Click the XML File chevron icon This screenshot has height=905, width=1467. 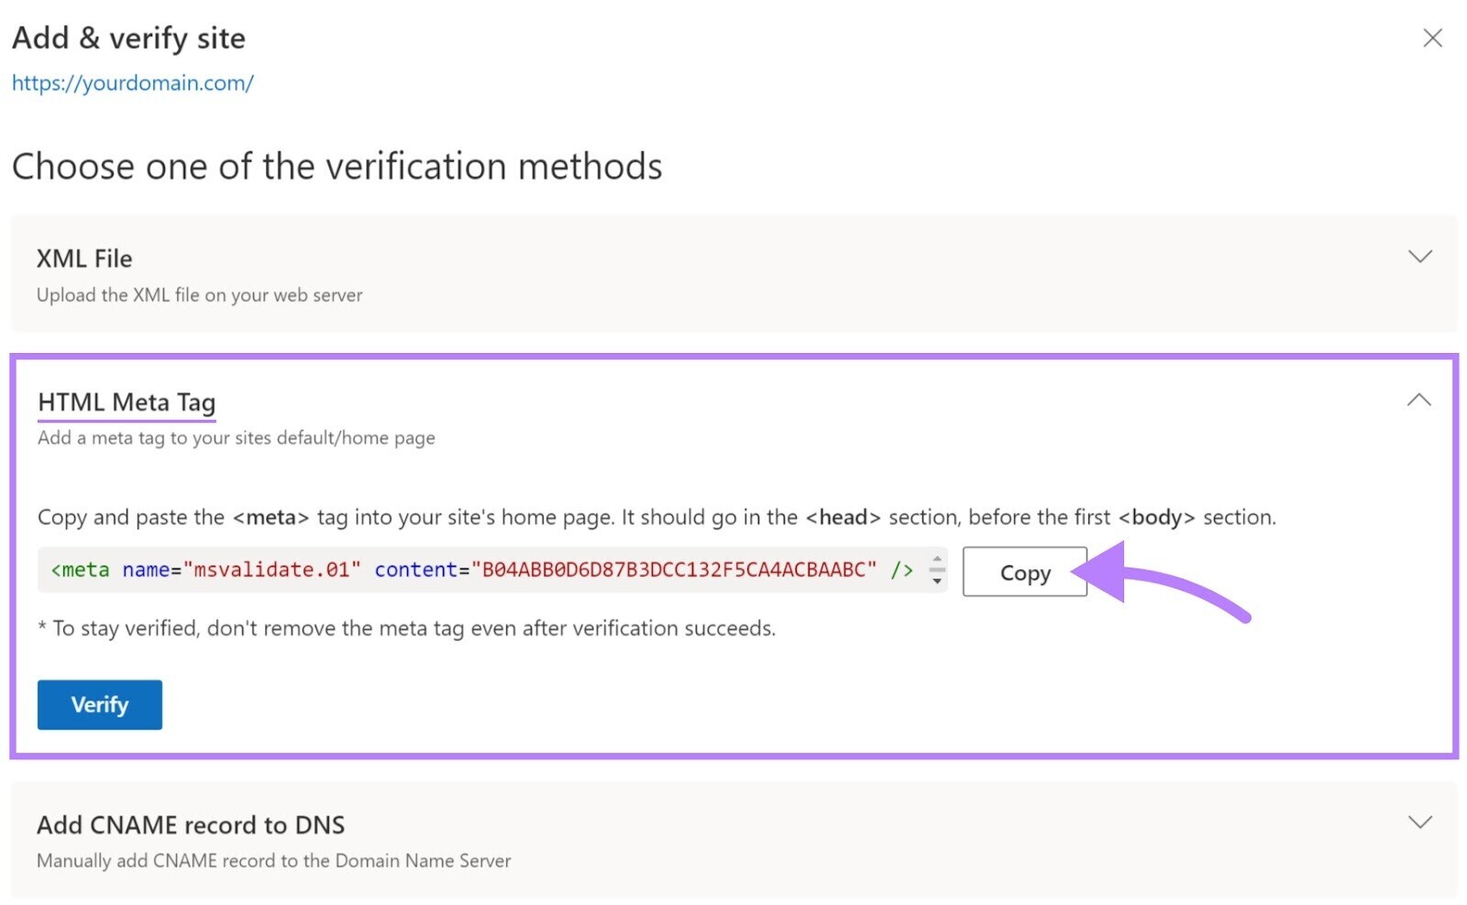(1419, 257)
